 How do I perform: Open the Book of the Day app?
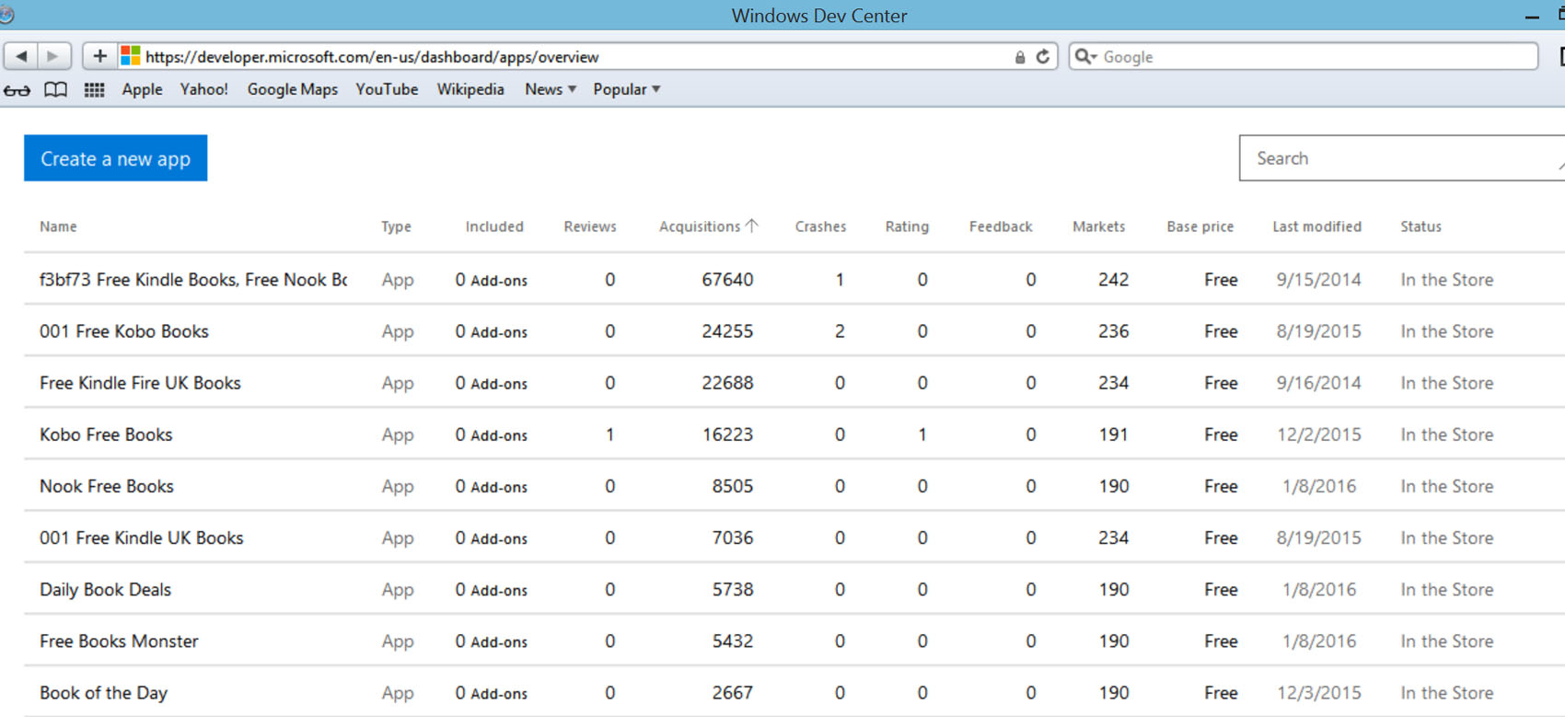(103, 692)
